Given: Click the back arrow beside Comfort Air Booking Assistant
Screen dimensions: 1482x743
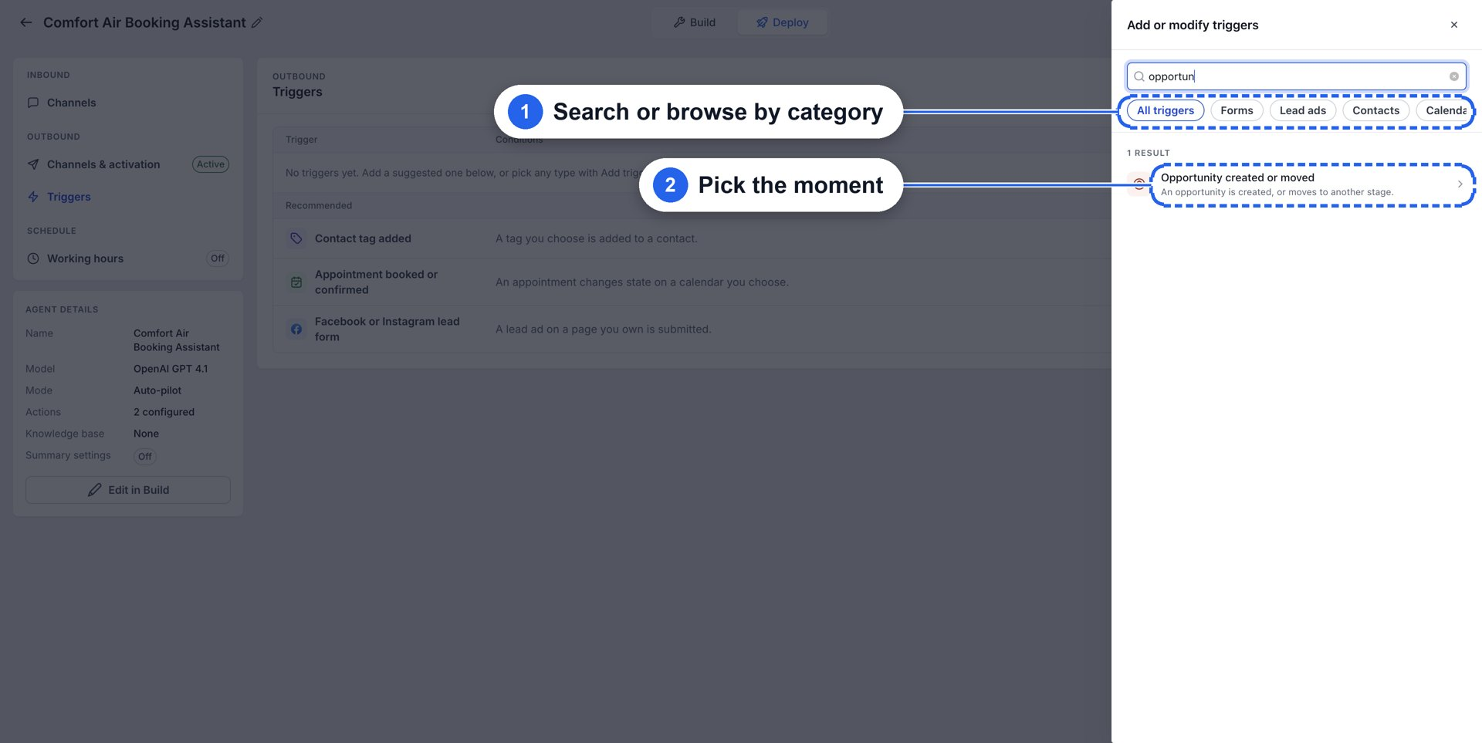Looking at the screenshot, I should pos(26,22).
